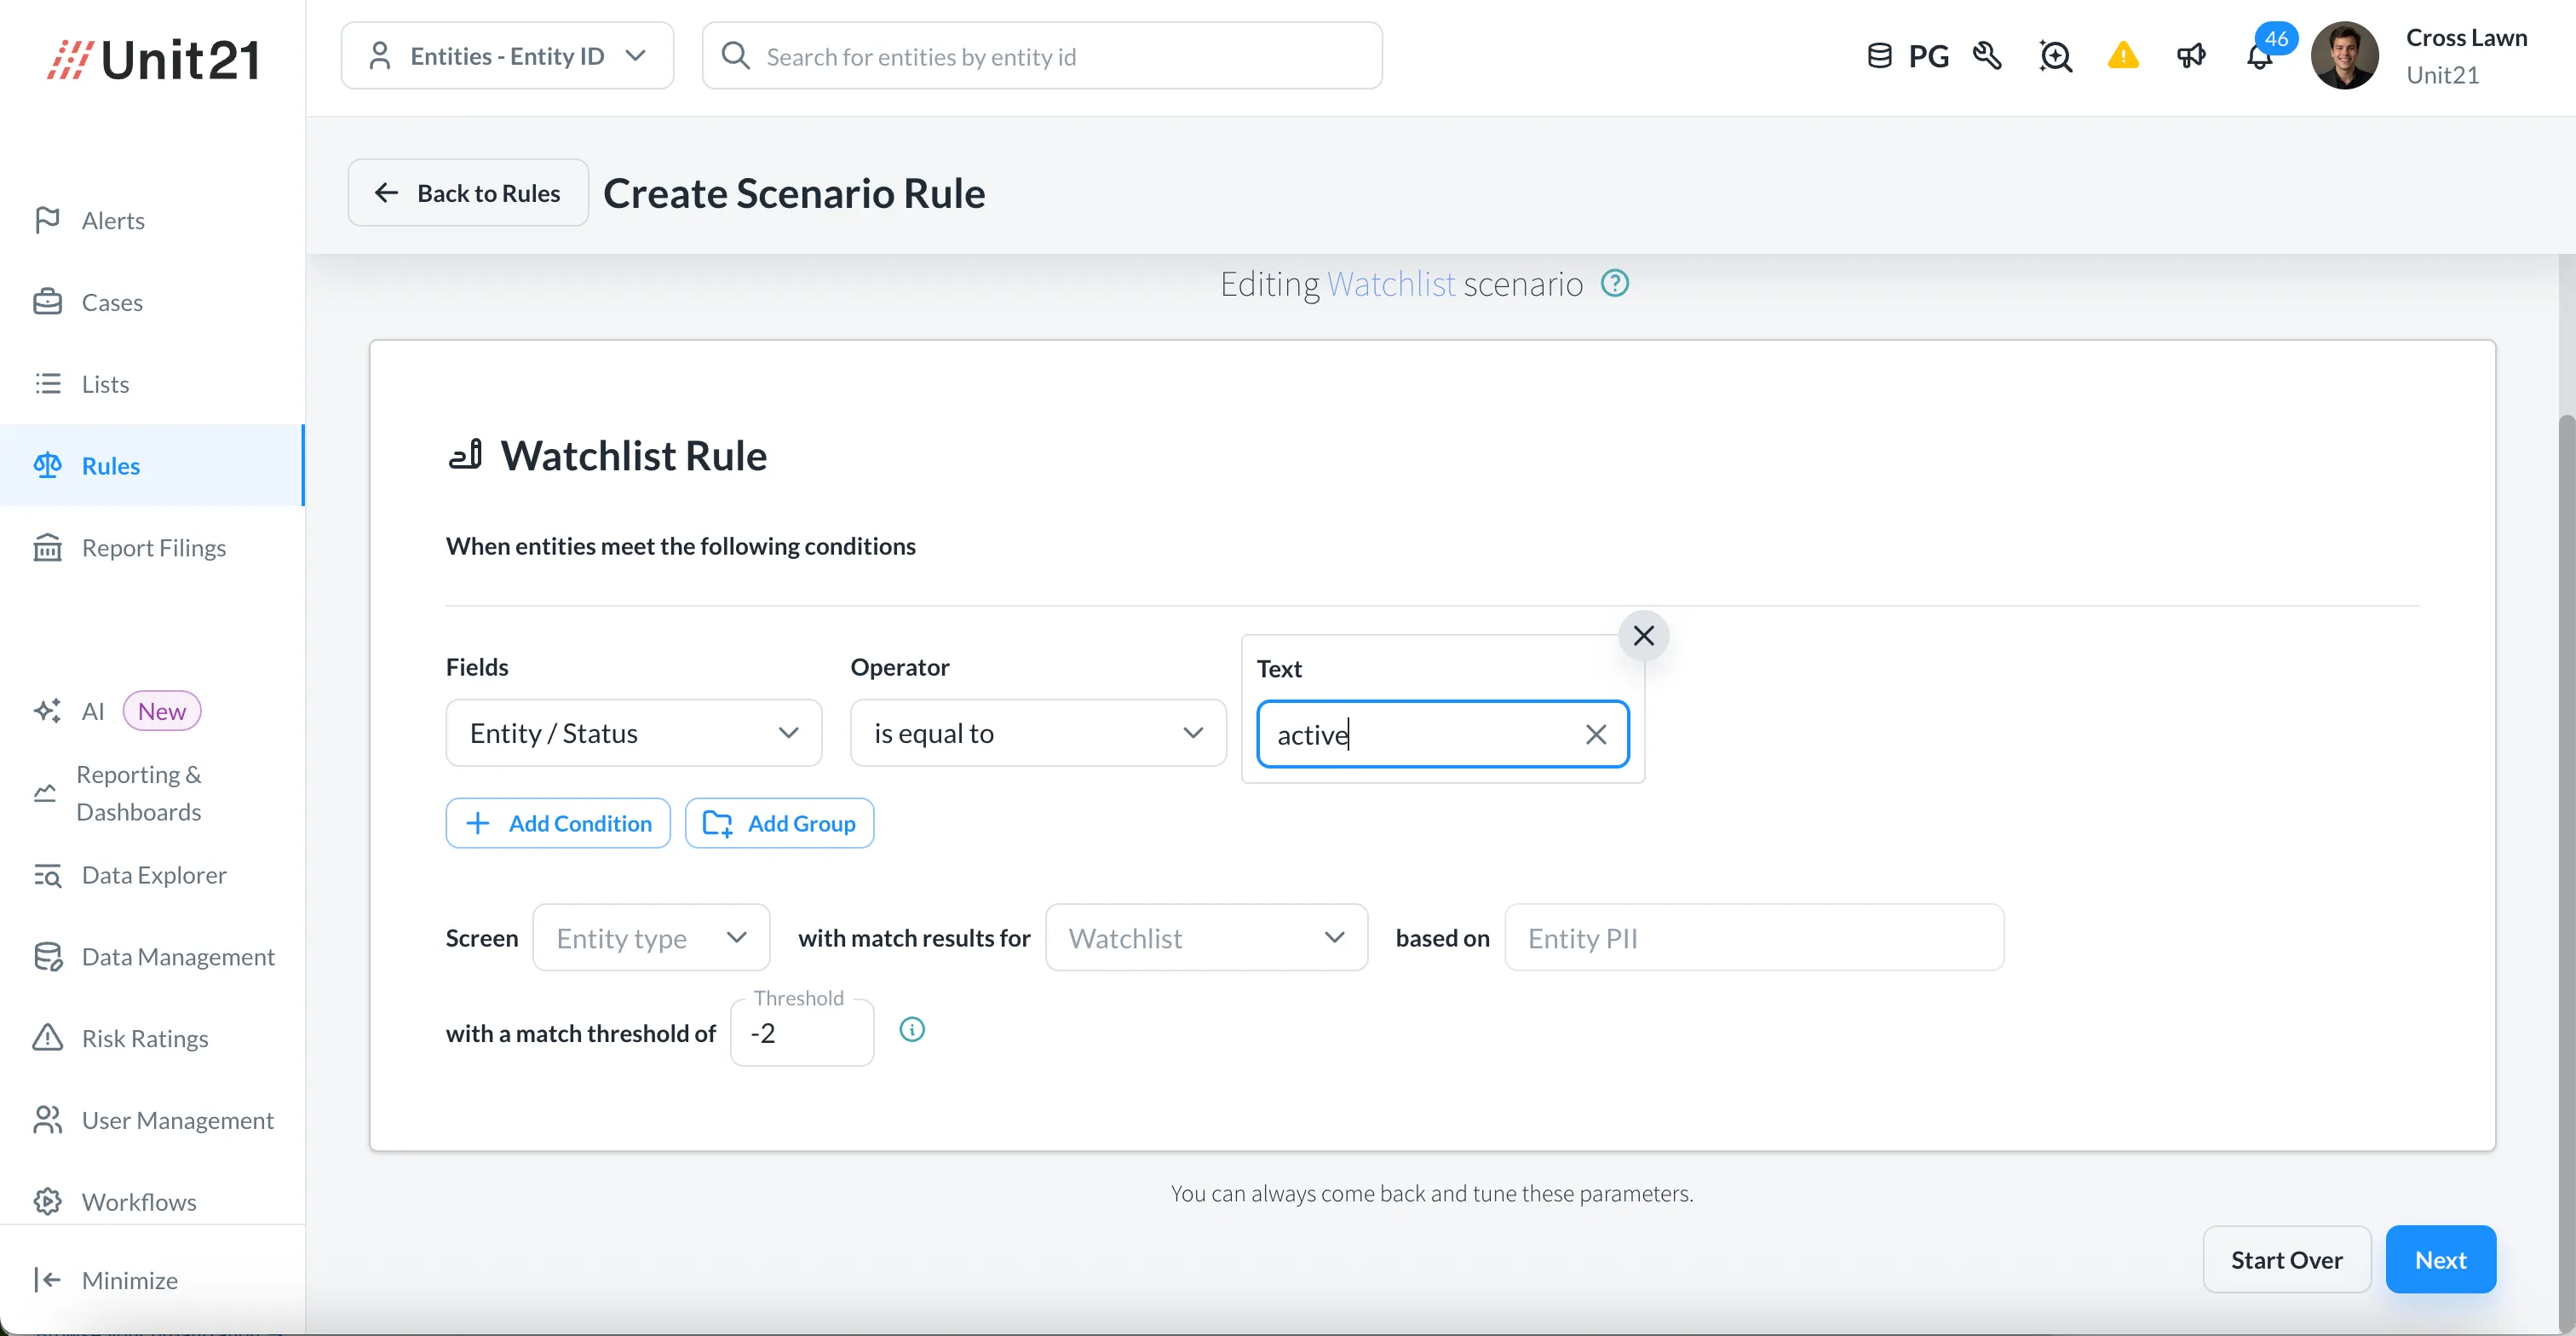Click the magnifier investigate icon in header
Viewport: 2576px width, 1336px height.
tap(2055, 56)
